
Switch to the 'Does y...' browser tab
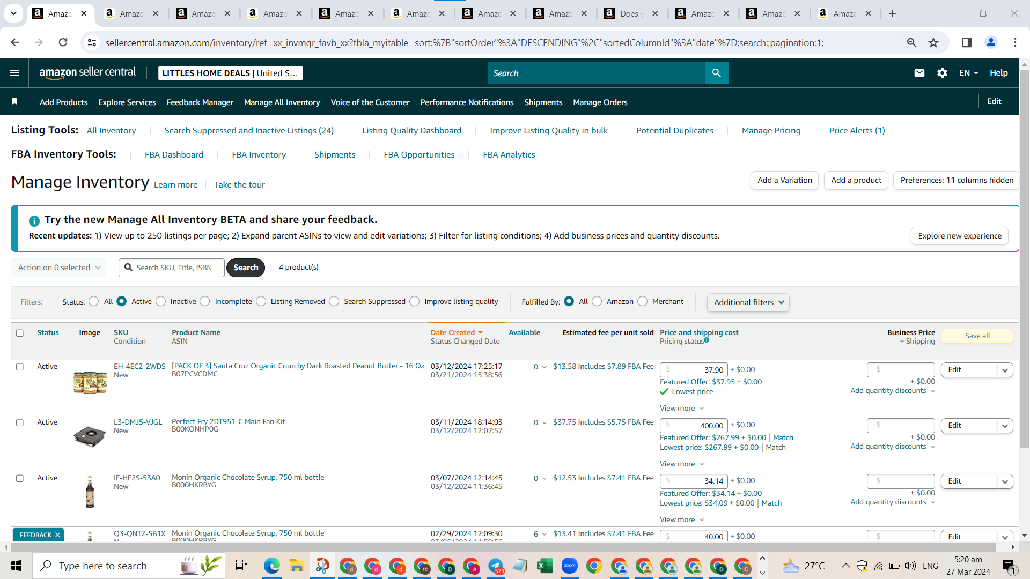click(x=631, y=14)
